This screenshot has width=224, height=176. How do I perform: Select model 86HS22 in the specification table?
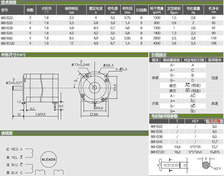click(7, 18)
